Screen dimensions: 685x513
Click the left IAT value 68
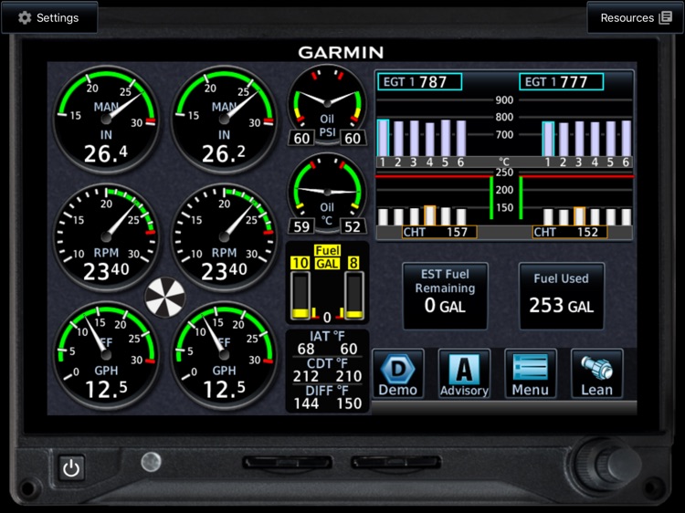point(306,349)
